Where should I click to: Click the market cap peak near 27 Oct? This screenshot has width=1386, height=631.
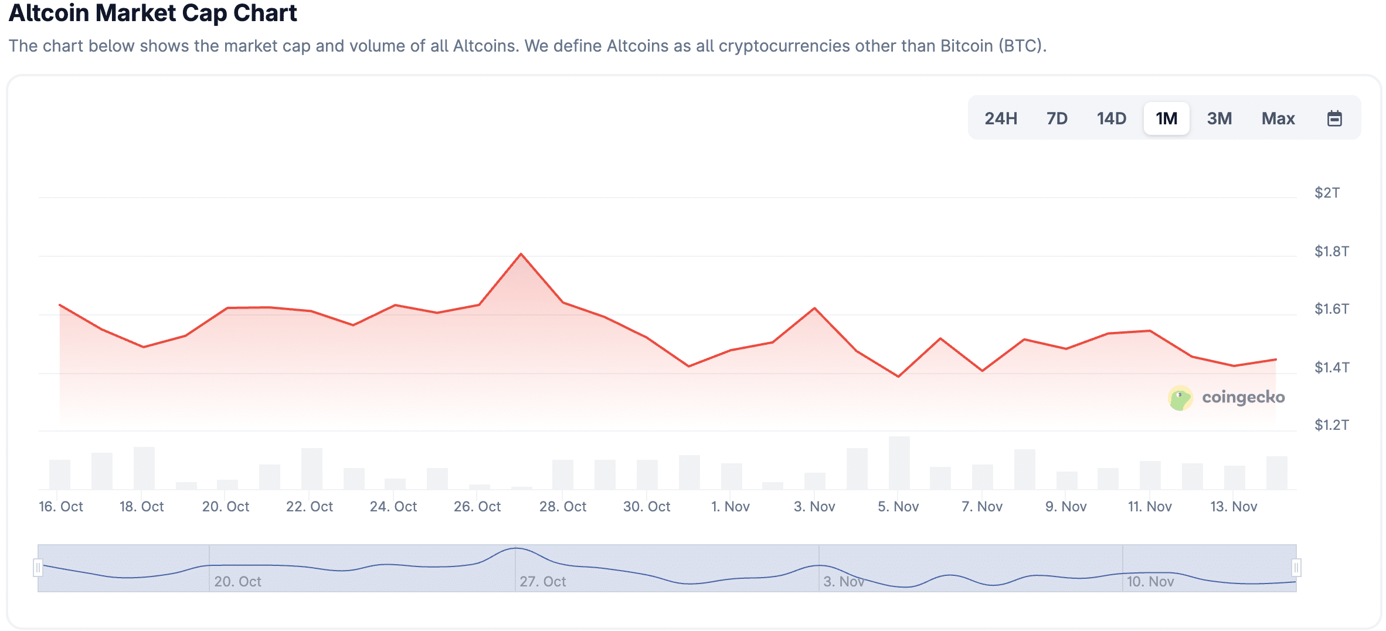tap(521, 253)
